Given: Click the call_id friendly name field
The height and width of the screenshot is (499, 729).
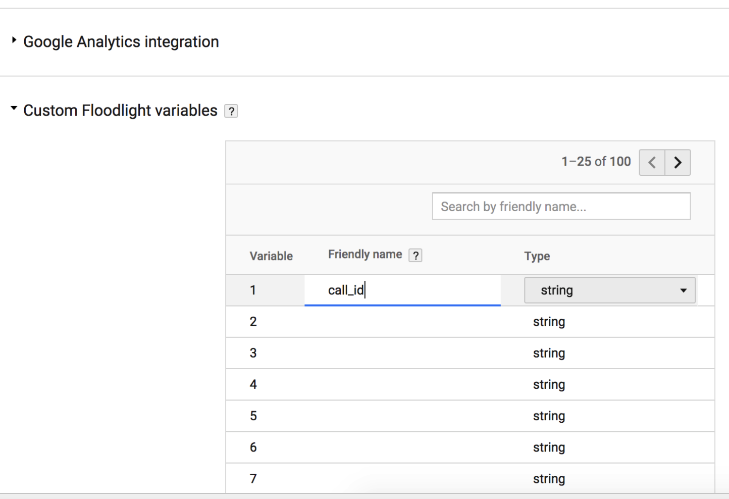Looking at the screenshot, I should [402, 290].
